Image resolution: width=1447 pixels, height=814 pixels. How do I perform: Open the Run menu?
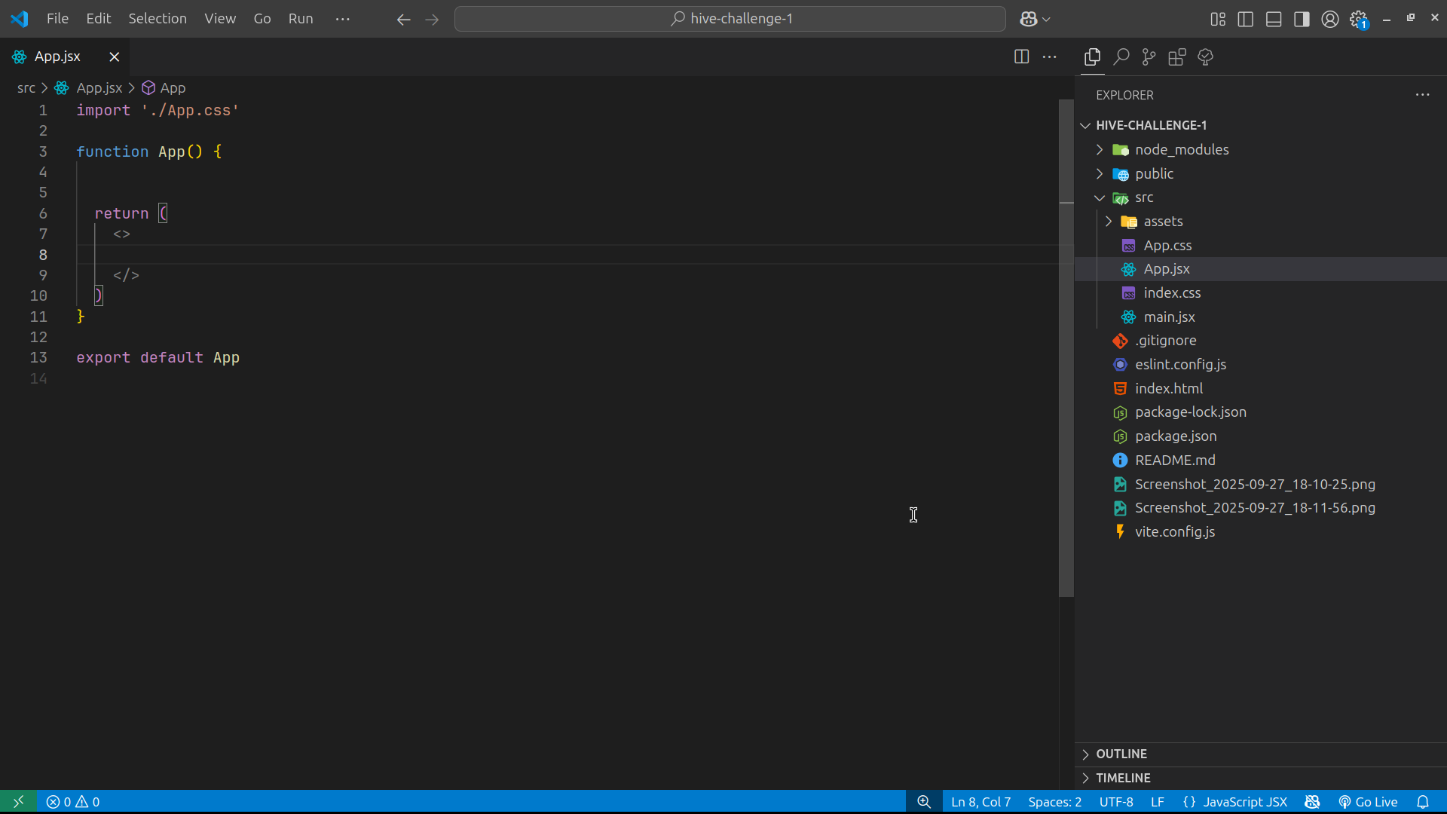300,19
